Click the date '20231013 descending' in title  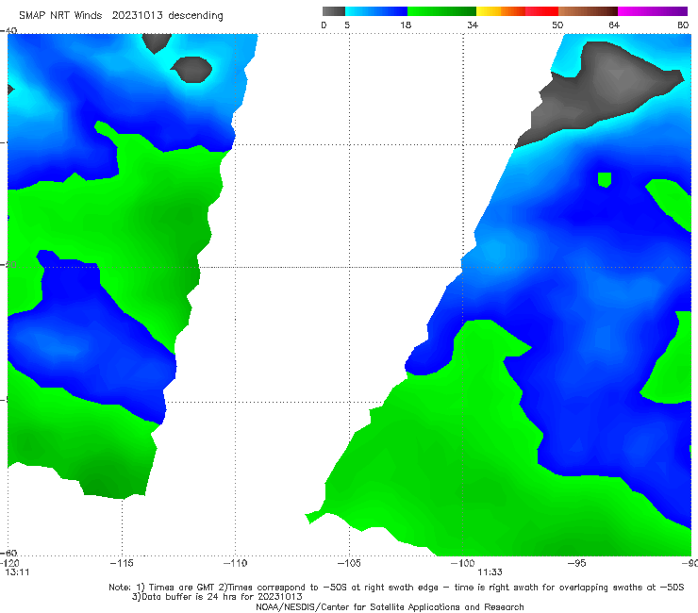[x=167, y=15]
